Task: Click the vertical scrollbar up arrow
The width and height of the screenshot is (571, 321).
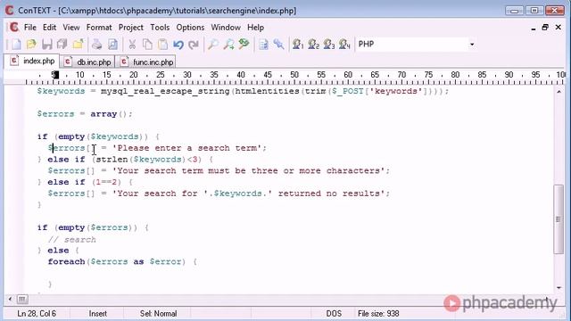Action: 559,92
